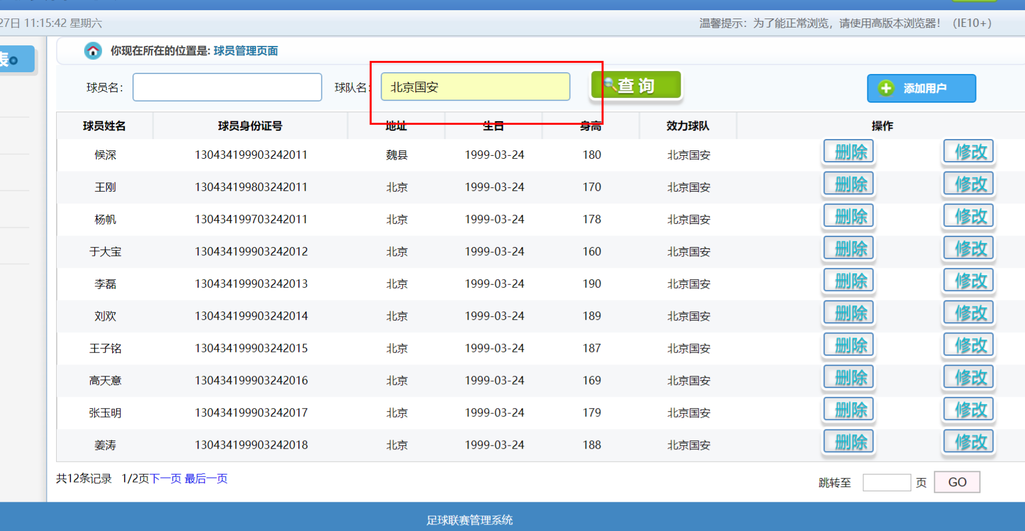Delete player 于大宝
The height and width of the screenshot is (531, 1025).
pos(849,249)
